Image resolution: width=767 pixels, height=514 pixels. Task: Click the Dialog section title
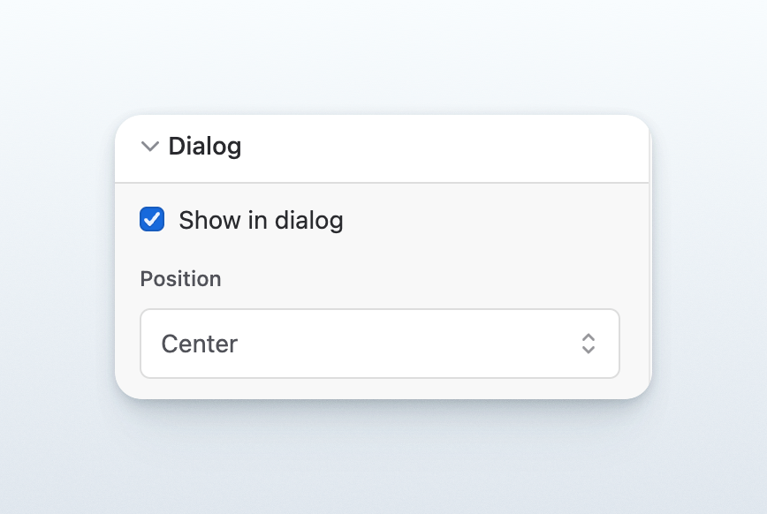[x=204, y=147]
